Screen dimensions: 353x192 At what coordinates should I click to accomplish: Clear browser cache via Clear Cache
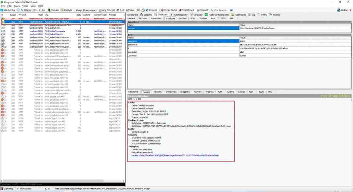[x=169, y=10]
